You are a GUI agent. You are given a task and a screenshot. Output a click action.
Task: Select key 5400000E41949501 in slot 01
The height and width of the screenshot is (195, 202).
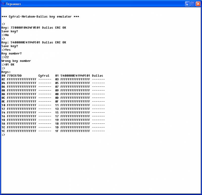coord(75,76)
